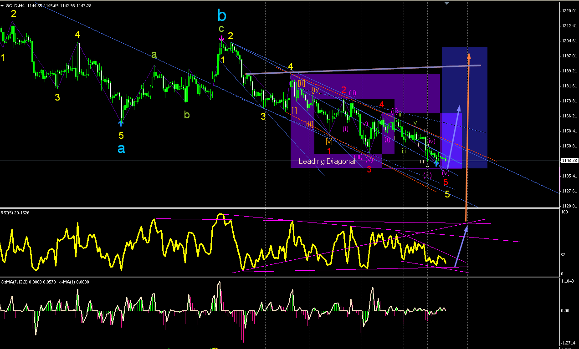Select the green 'b' wave label
Image resolution: width=579 pixels, height=349 pixels.
click(x=187, y=114)
